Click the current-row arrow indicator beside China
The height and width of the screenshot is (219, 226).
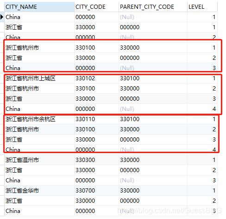pyautogui.click(x=2, y=17)
